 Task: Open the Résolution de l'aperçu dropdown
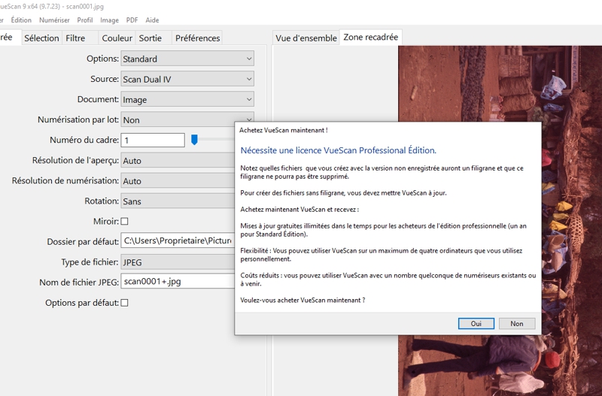tap(178, 160)
